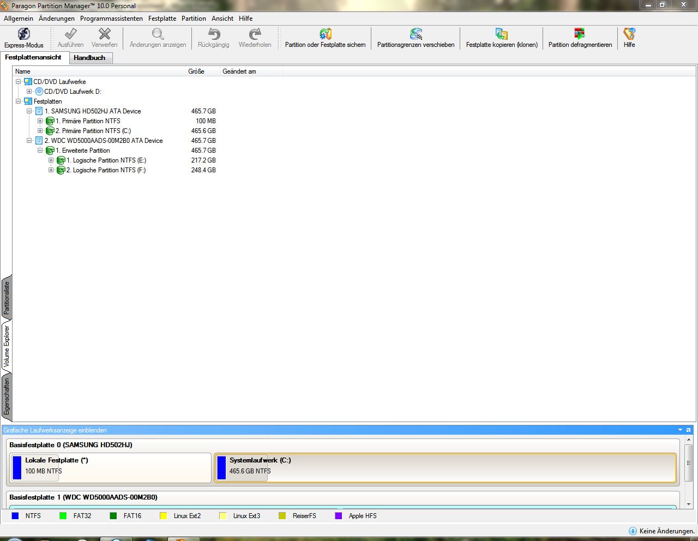Expand the 1. Primäre Partition NTFS node
This screenshot has height=541, width=698.
(40, 121)
